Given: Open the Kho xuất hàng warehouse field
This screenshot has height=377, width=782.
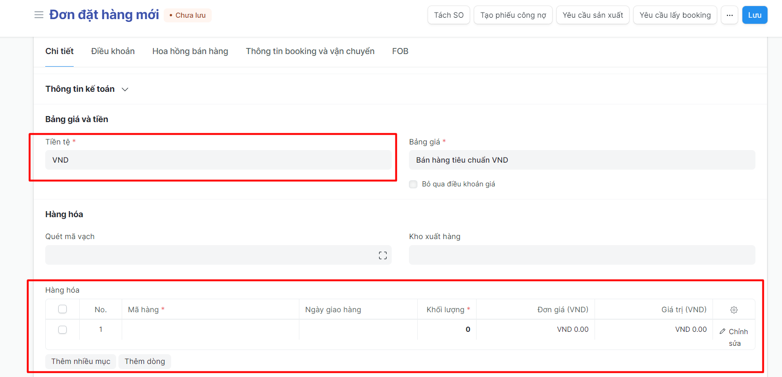Looking at the screenshot, I should pyautogui.click(x=581, y=255).
